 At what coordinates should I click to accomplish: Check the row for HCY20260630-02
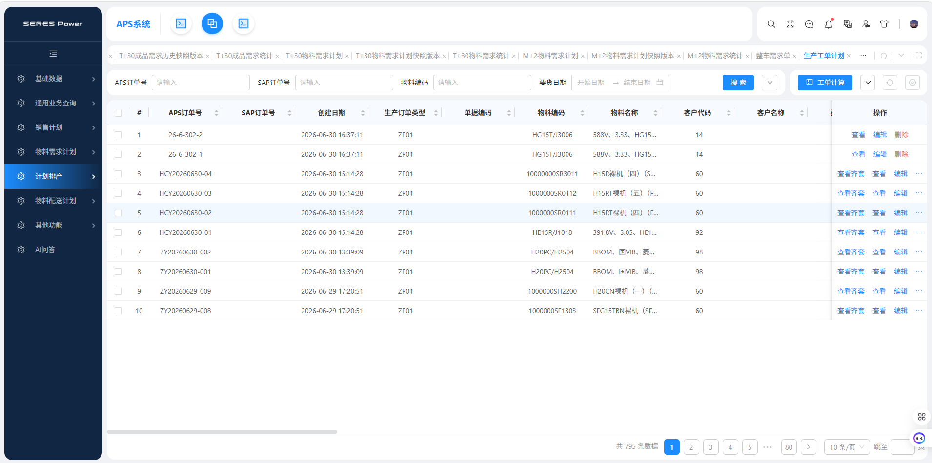coord(118,213)
